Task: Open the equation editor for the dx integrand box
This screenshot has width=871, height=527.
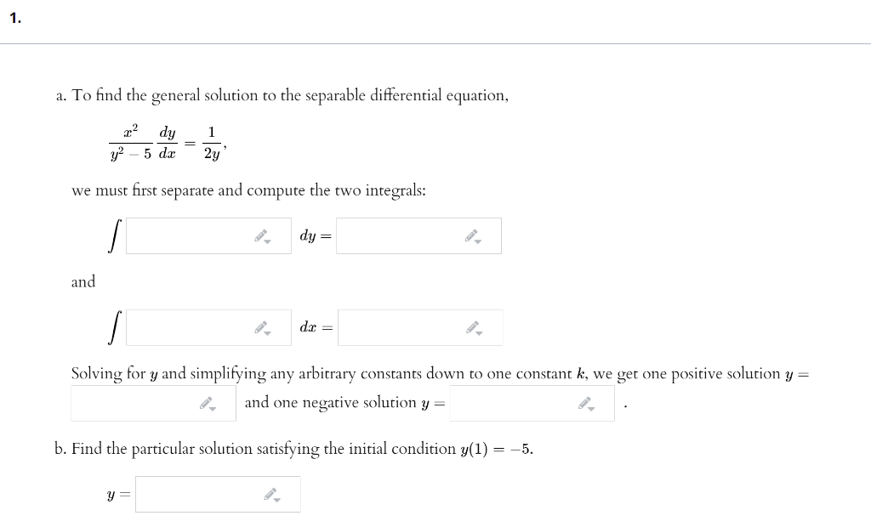Action: tap(260, 326)
